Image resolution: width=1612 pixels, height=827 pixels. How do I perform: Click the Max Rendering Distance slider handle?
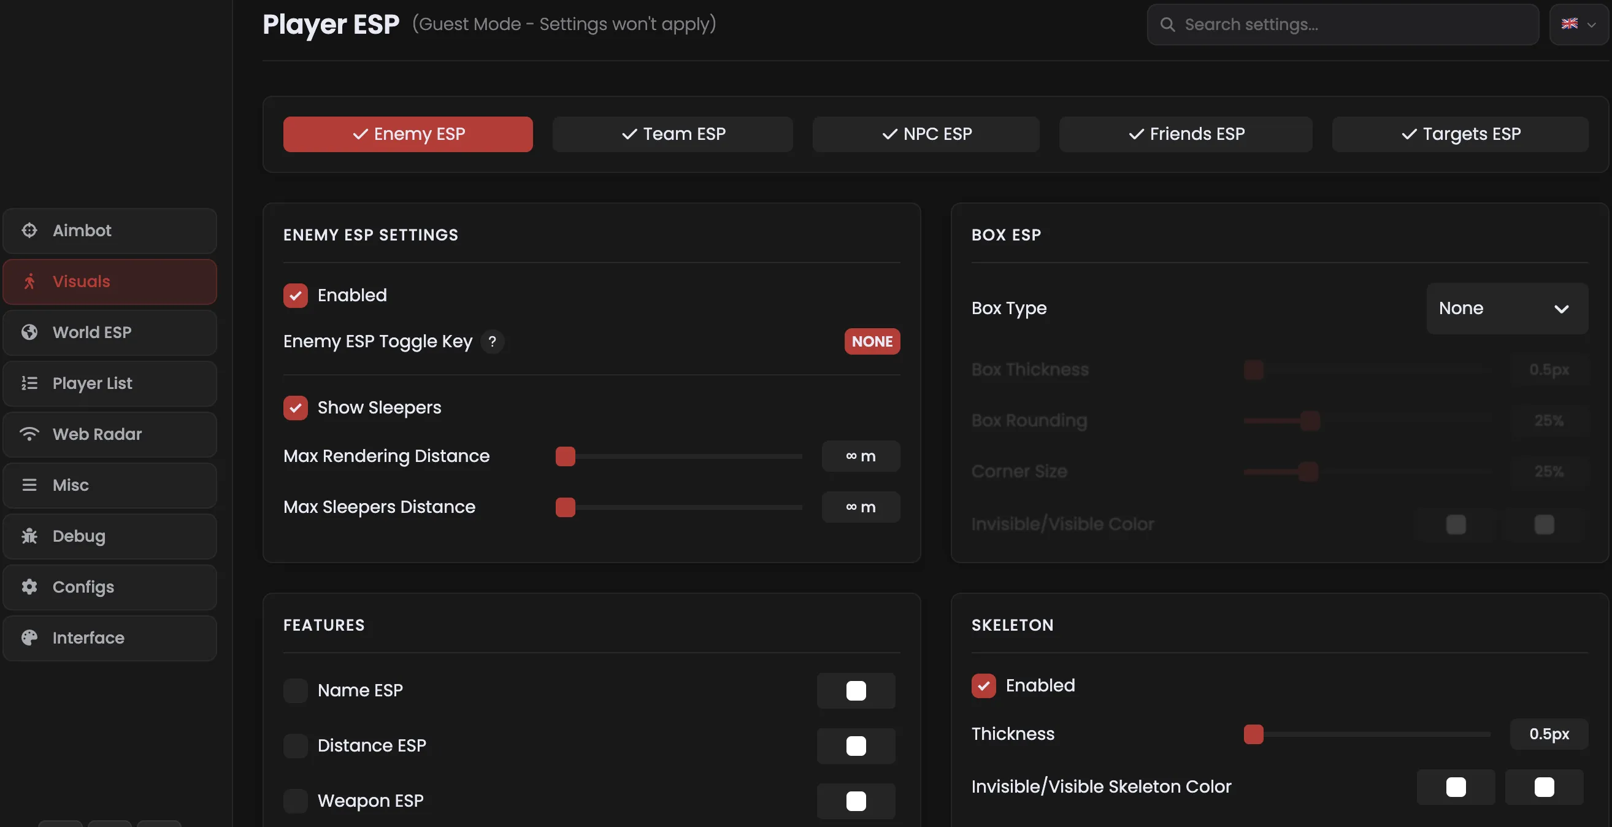(565, 456)
